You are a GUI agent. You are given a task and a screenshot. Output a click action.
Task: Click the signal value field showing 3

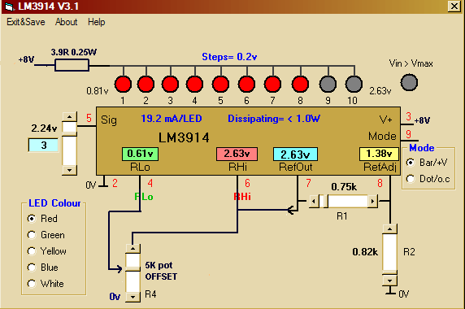pyautogui.click(x=43, y=146)
